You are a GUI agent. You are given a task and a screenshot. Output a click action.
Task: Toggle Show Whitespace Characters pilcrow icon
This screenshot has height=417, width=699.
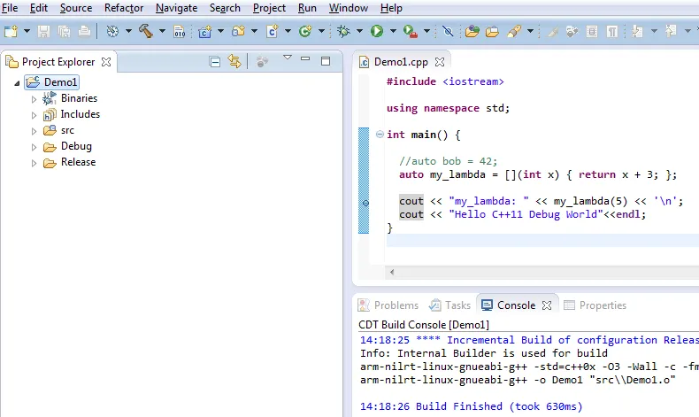[x=612, y=32]
